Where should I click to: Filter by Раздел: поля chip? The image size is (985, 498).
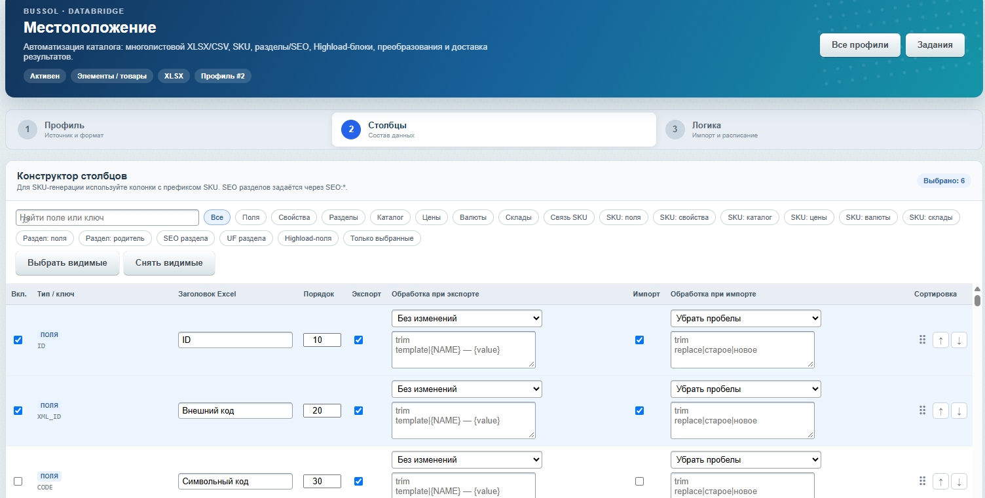pyautogui.click(x=45, y=238)
